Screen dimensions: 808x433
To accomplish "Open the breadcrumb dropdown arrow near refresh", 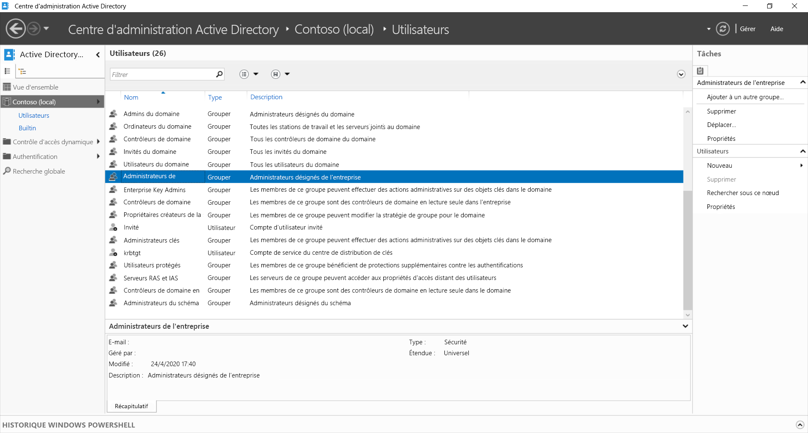I will pos(709,29).
